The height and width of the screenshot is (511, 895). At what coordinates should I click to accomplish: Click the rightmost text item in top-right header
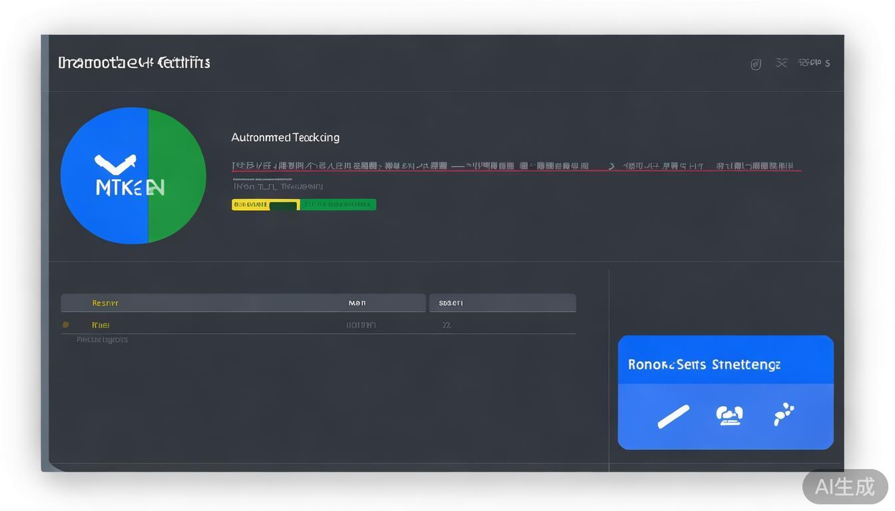[814, 63]
